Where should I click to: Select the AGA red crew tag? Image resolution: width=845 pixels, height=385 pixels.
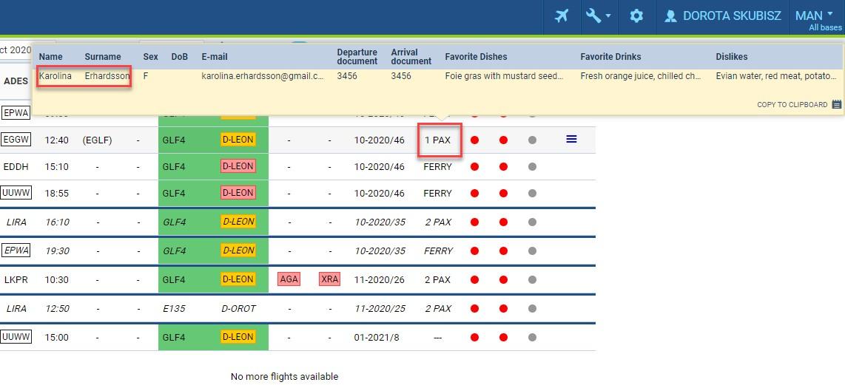(289, 280)
